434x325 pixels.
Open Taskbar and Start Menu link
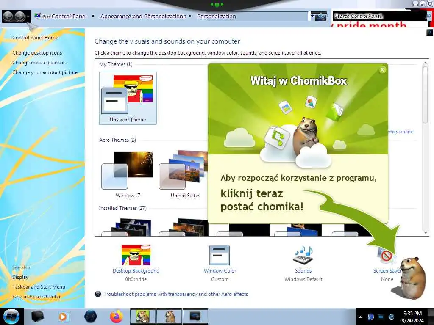(x=39, y=287)
